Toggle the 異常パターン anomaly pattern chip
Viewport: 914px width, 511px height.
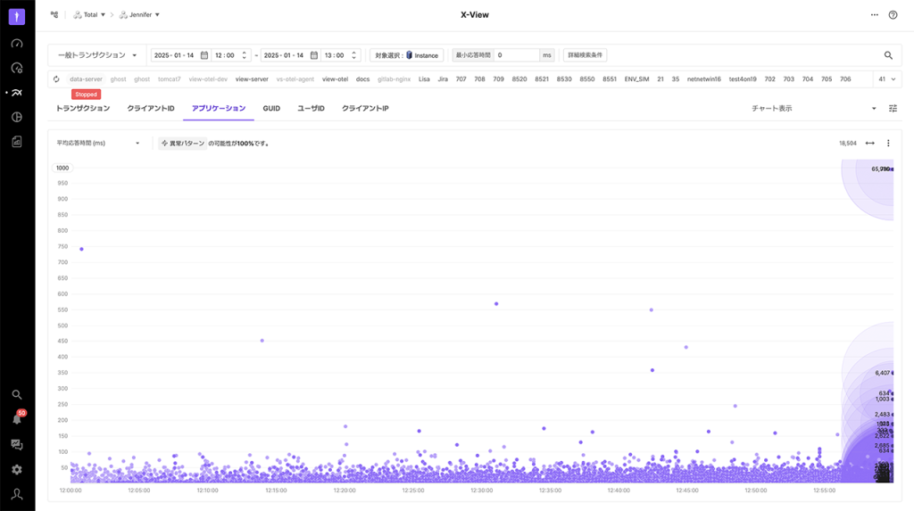(x=182, y=144)
